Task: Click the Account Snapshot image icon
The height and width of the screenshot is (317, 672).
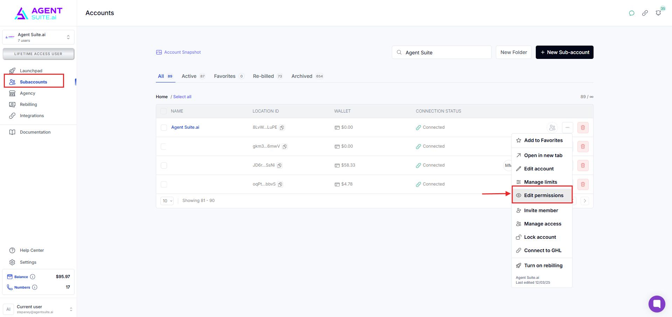Action: (x=159, y=52)
